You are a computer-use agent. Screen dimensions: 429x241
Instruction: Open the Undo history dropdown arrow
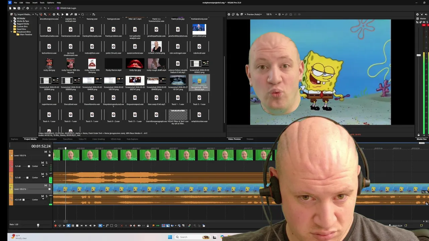48,8
